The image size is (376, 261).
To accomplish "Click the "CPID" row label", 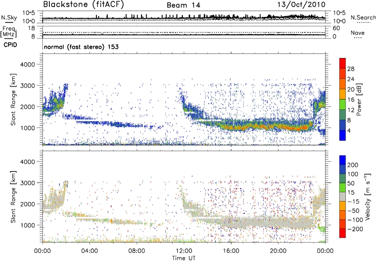I will [10, 45].
